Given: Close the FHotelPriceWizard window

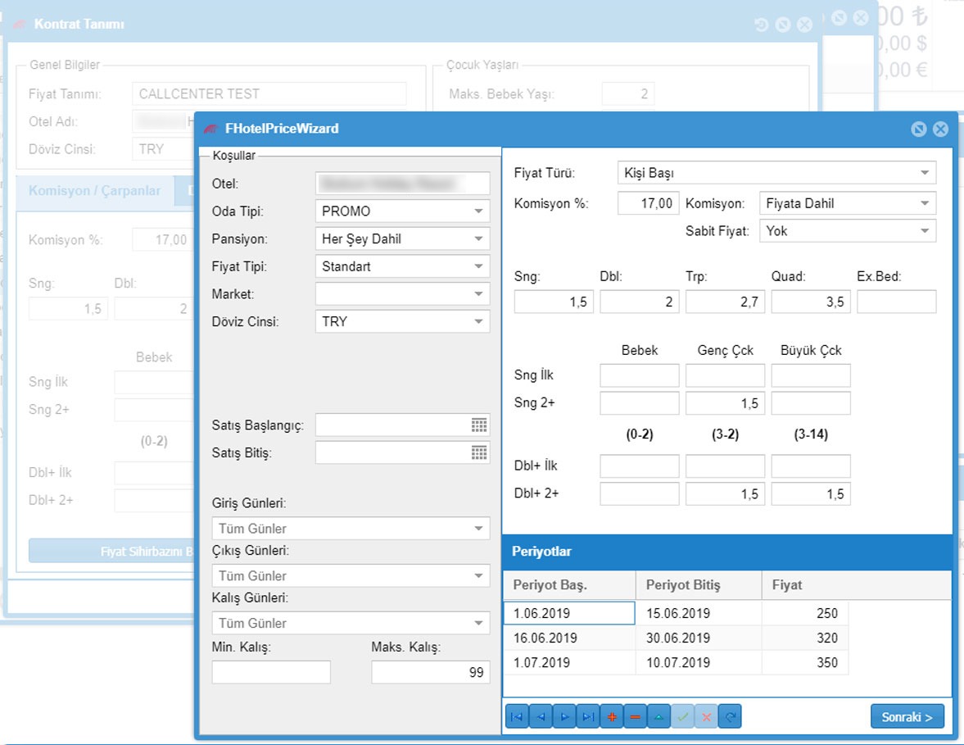Looking at the screenshot, I should [x=940, y=129].
